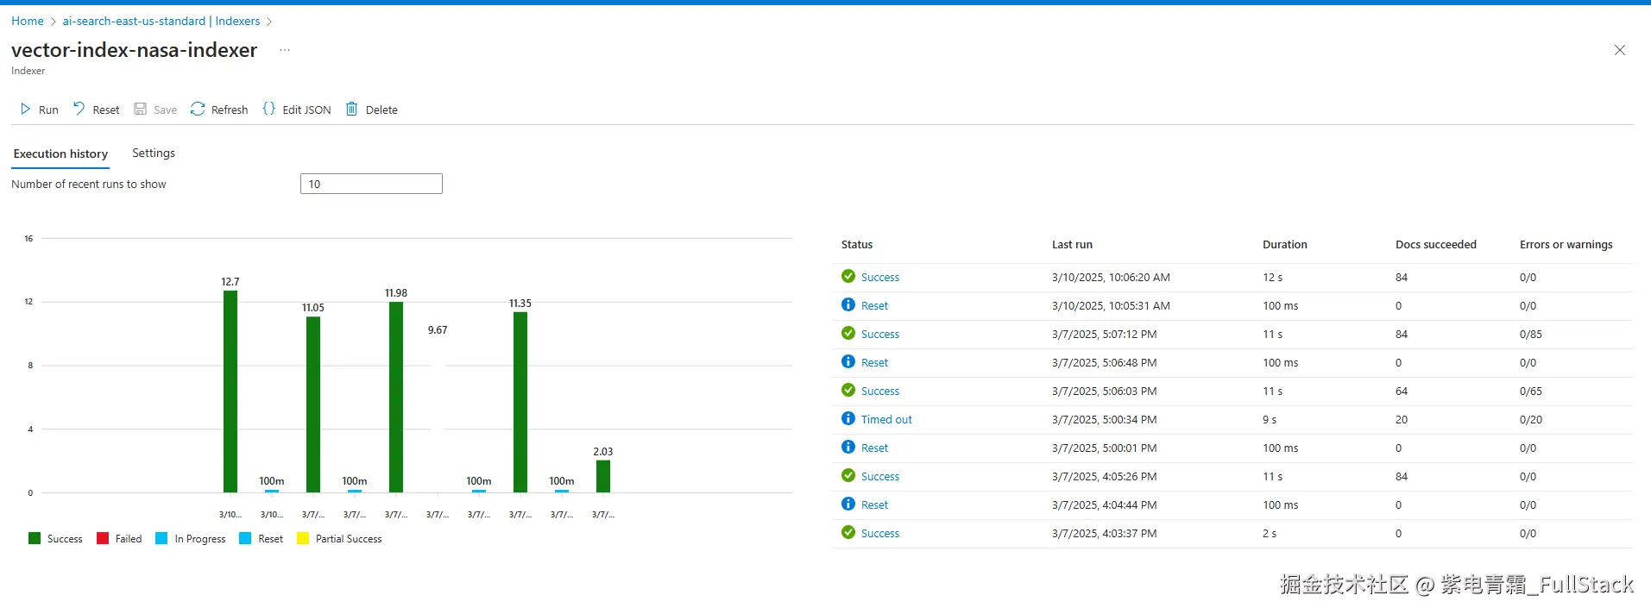
Task: Click info icon beside Timed out status
Action: [848, 418]
